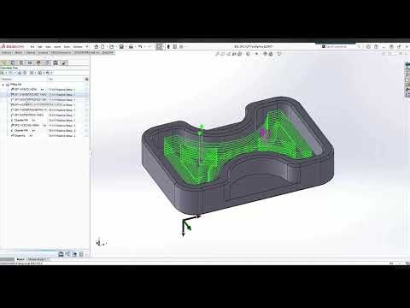The width and height of the screenshot is (410, 308).
Task: Switch to the SOLIDWORKS Add-Ins tab
Action: [x=87, y=52]
